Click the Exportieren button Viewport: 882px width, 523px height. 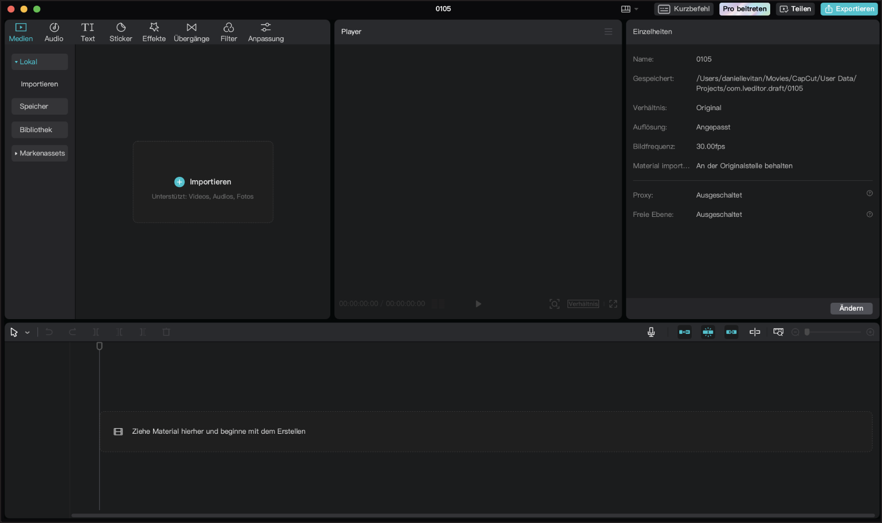849,9
